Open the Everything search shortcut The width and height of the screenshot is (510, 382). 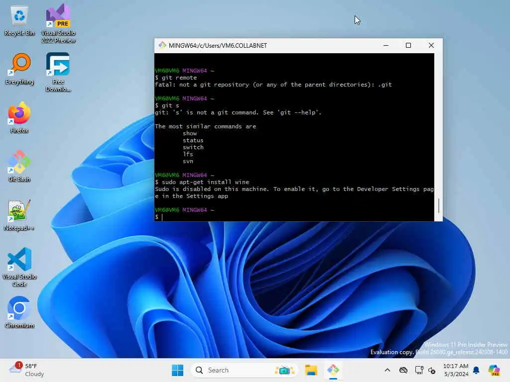click(x=19, y=69)
